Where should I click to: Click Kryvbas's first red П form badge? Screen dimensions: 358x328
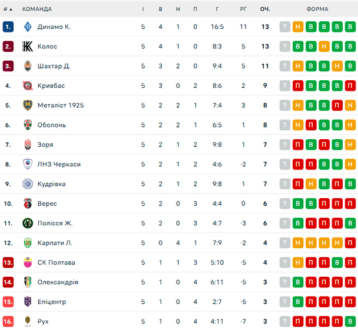click(x=298, y=86)
